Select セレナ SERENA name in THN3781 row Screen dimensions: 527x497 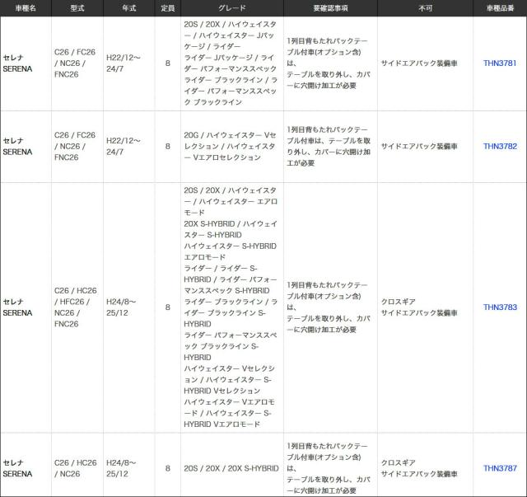point(17,63)
